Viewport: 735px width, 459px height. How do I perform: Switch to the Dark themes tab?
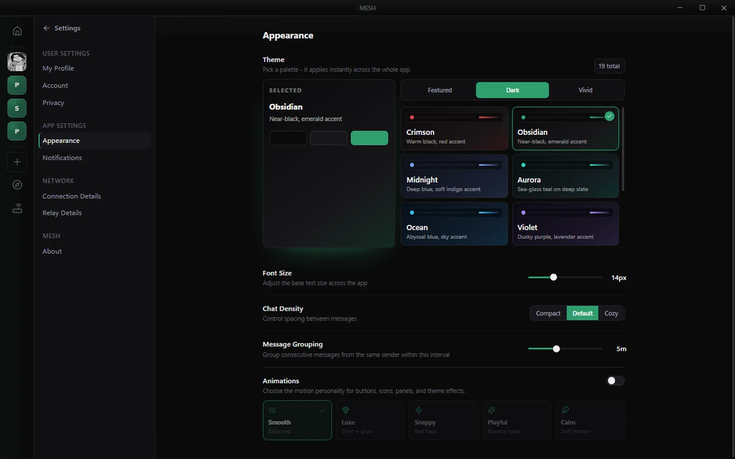click(512, 90)
